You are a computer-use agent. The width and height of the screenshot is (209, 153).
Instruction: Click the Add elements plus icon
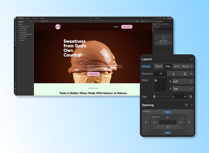[x=16, y=21]
